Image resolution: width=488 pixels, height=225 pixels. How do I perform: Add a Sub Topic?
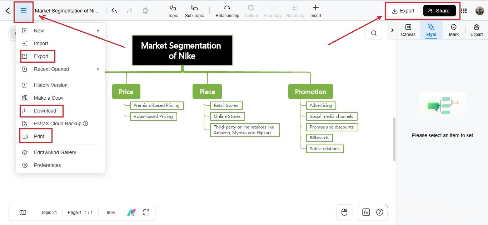point(194,11)
